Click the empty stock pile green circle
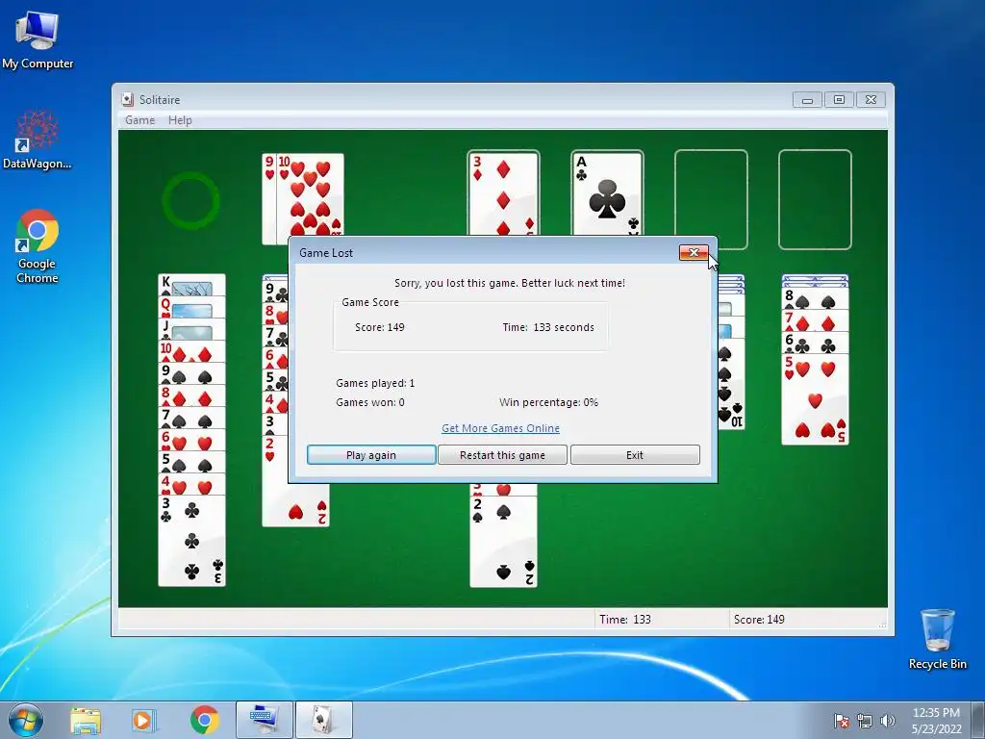 [x=191, y=201]
